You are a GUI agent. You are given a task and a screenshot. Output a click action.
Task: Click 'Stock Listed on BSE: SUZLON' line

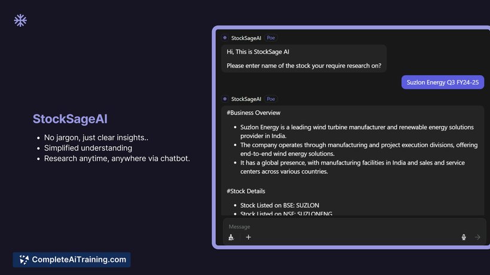coord(280,205)
